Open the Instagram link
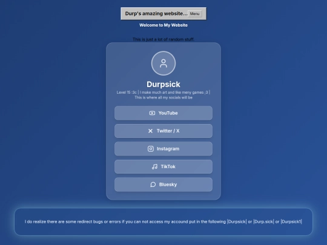 163,149
